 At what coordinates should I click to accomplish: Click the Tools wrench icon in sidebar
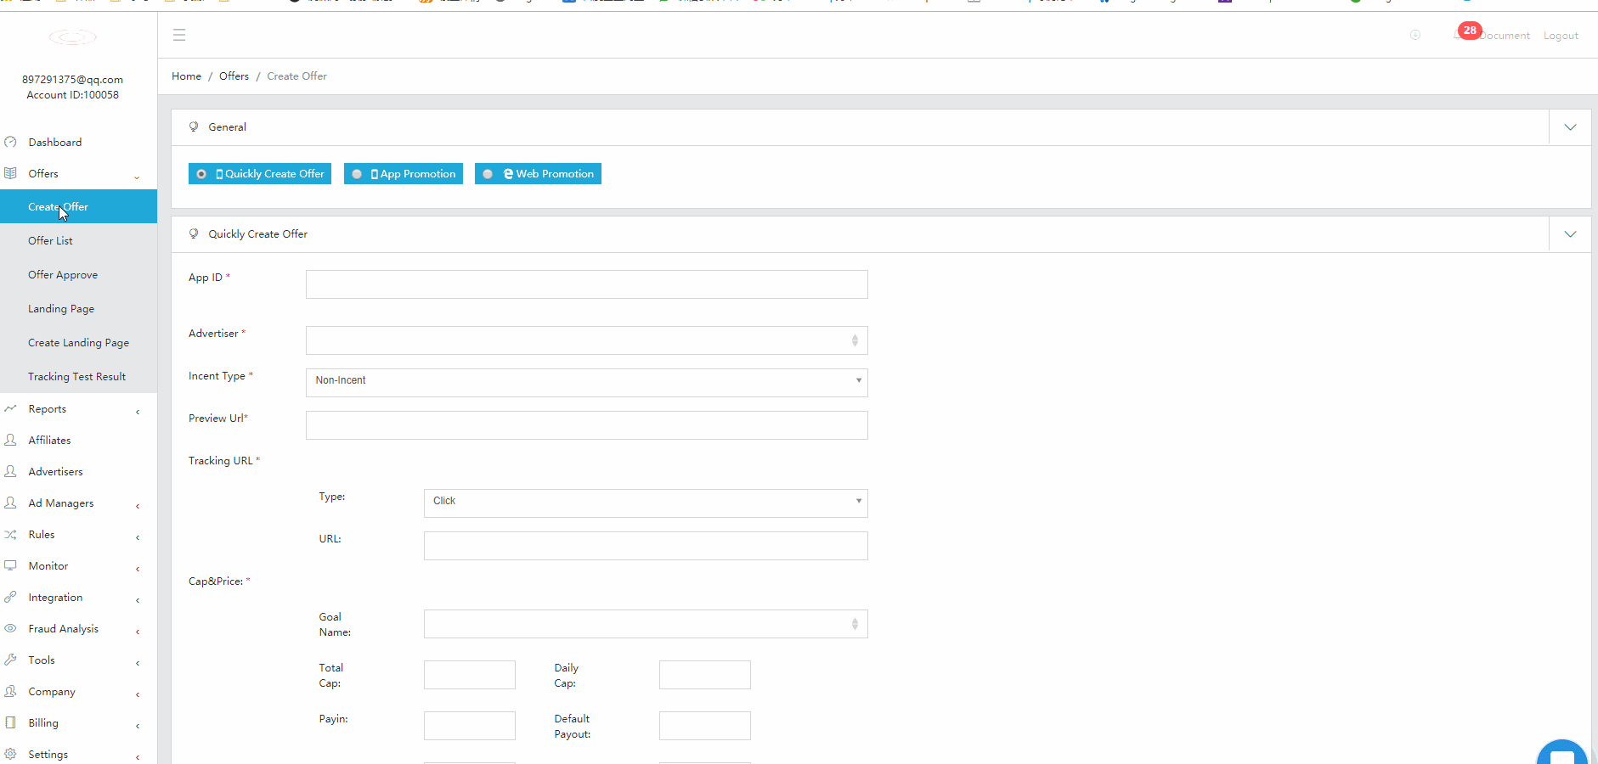pos(10,660)
